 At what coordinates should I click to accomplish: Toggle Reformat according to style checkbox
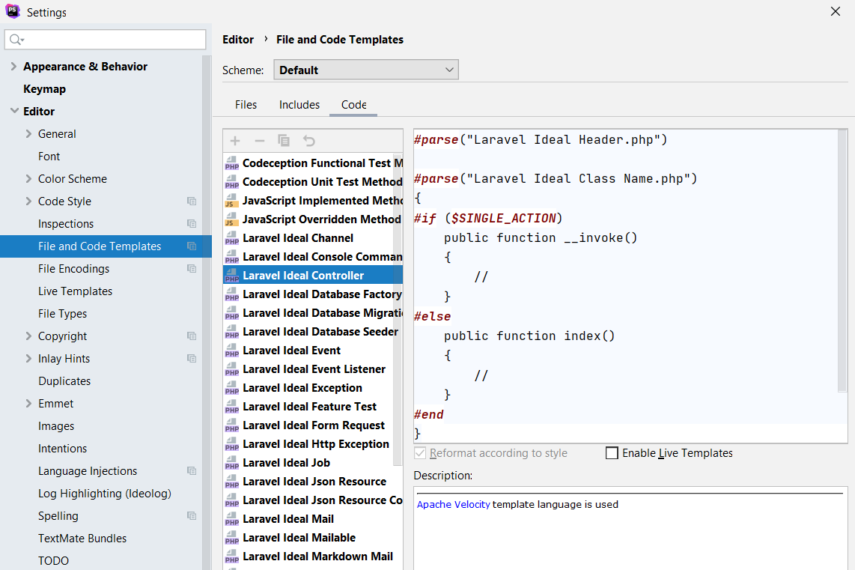(420, 453)
